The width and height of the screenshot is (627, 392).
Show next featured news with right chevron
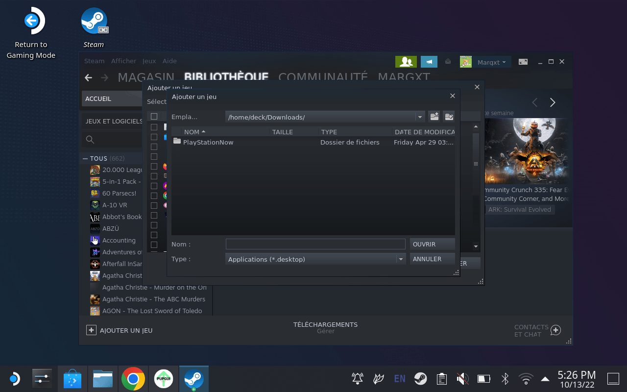553,102
